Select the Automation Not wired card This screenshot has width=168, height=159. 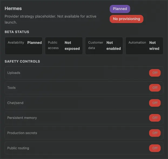click(144, 46)
